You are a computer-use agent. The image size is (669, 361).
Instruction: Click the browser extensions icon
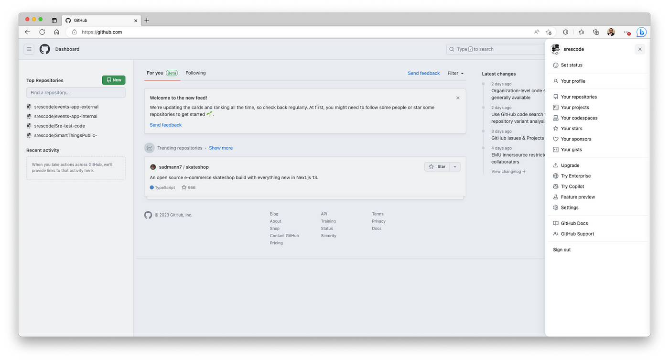click(x=565, y=32)
